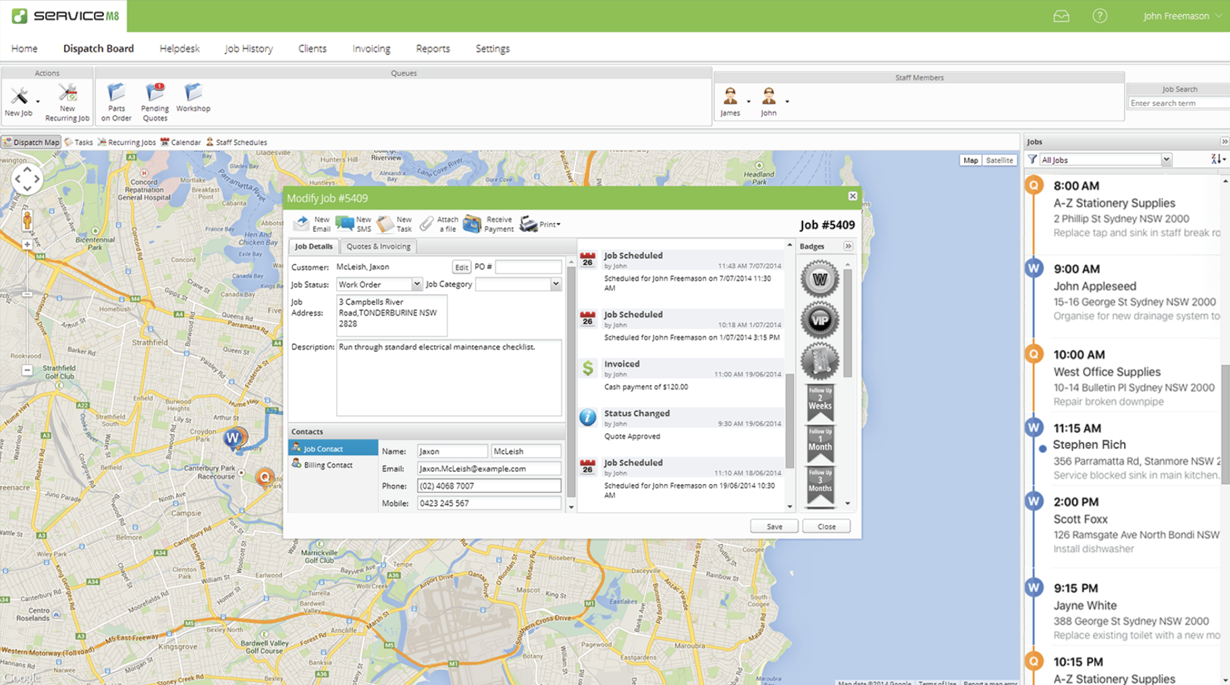Select the VIP badge
This screenshot has height=685, width=1230.
(820, 320)
